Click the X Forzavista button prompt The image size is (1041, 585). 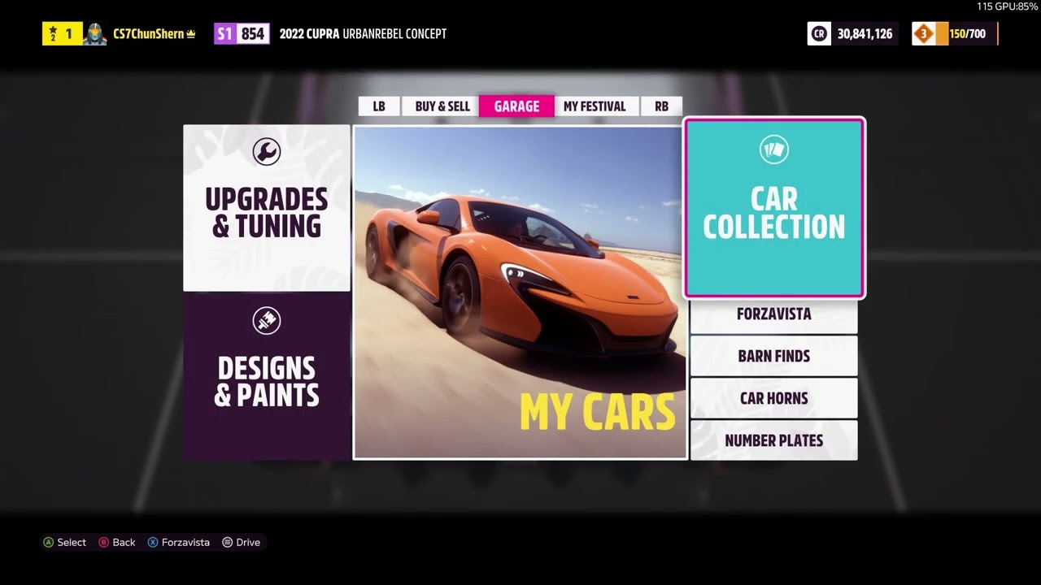(x=179, y=542)
